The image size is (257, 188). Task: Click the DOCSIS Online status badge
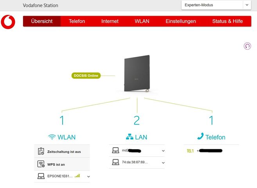click(86, 76)
